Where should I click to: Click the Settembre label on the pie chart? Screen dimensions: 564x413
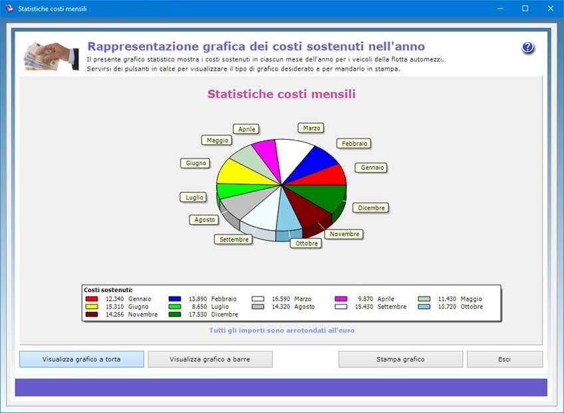234,239
